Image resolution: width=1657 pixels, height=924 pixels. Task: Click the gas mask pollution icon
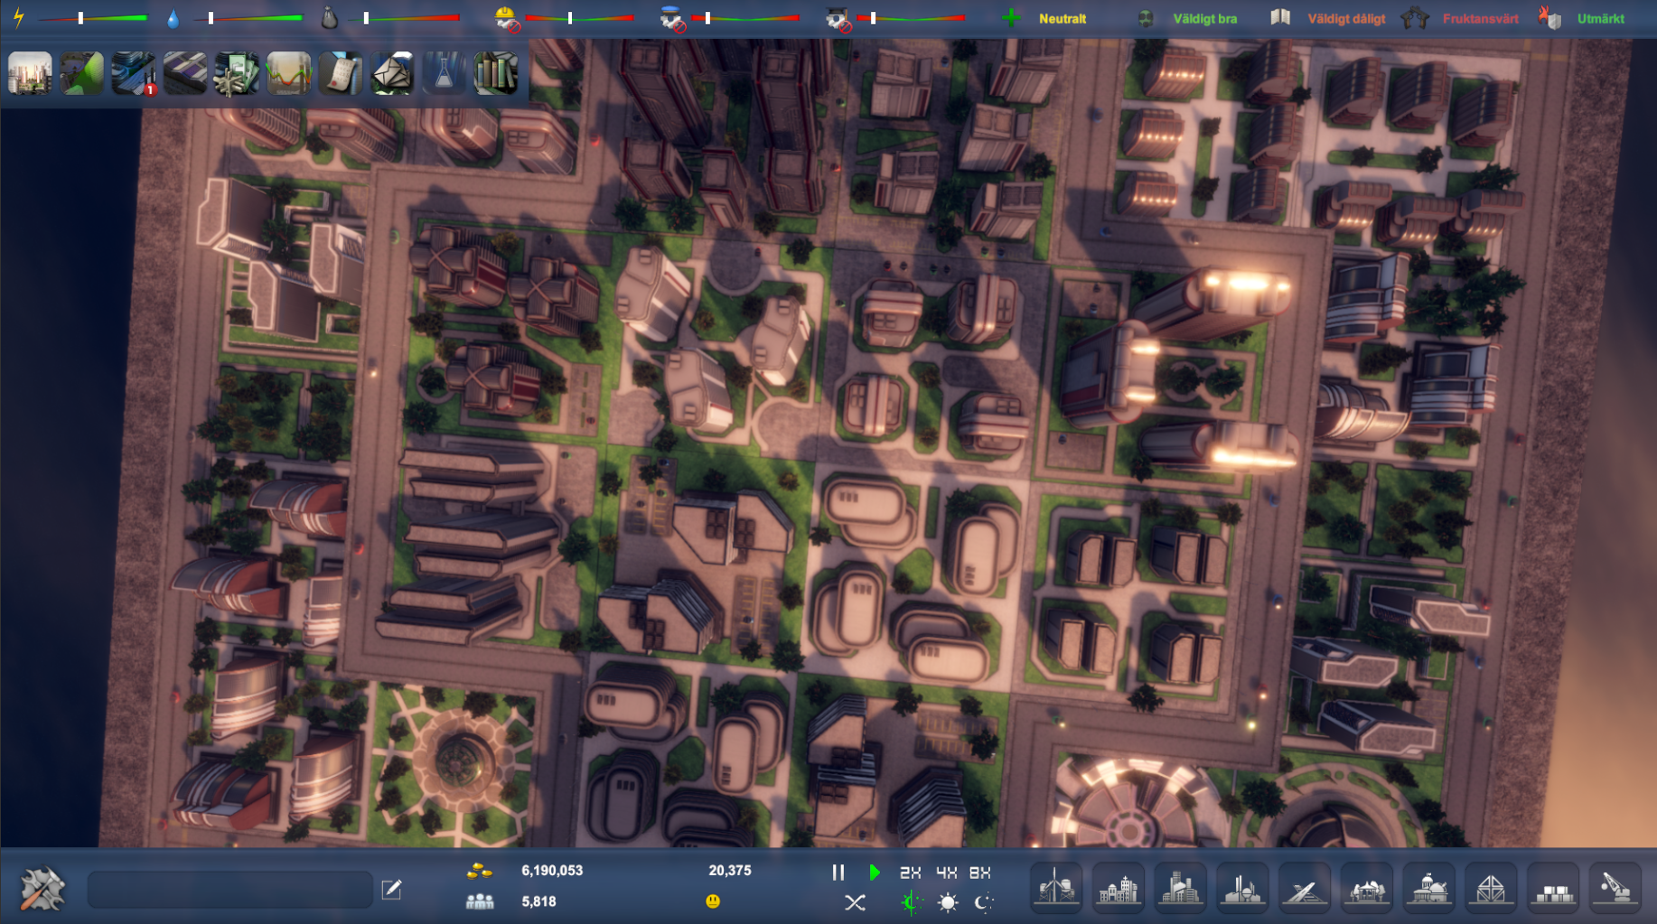[x=1146, y=18]
